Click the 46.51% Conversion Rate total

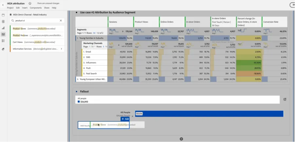tap(283, 31)
